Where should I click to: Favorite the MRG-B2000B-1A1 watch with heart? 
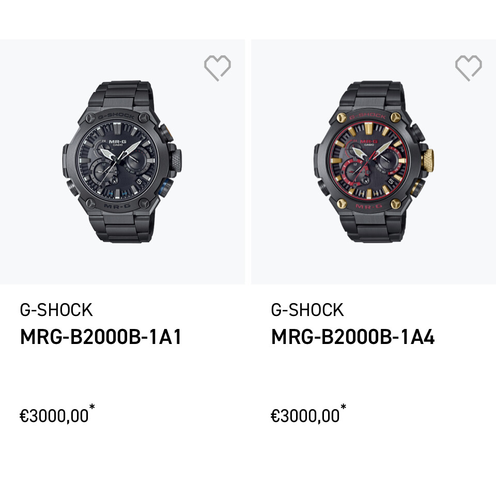pos(217,68)
